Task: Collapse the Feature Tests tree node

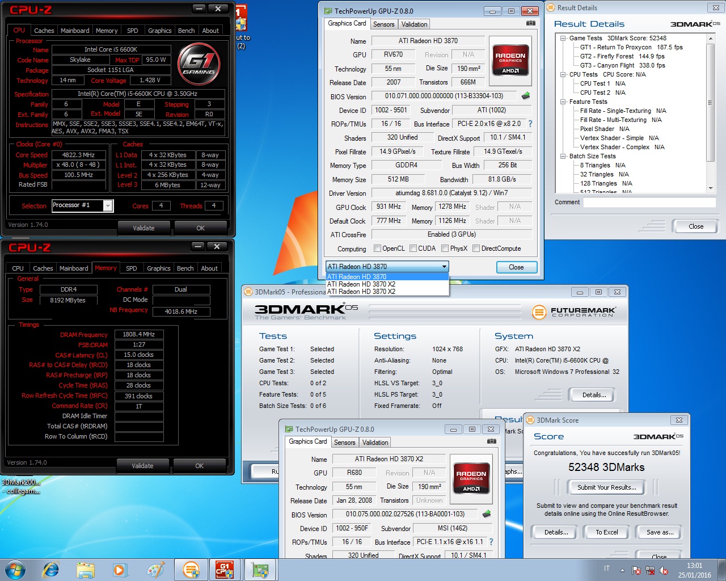Action: (x=563, y=102)
